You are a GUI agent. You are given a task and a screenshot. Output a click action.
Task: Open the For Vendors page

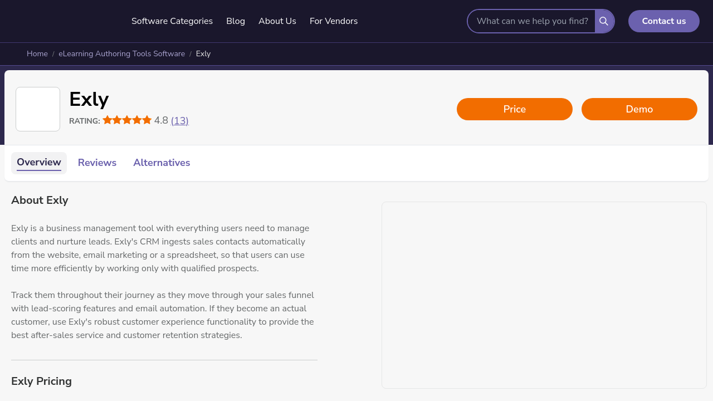[x=334, y=21]
